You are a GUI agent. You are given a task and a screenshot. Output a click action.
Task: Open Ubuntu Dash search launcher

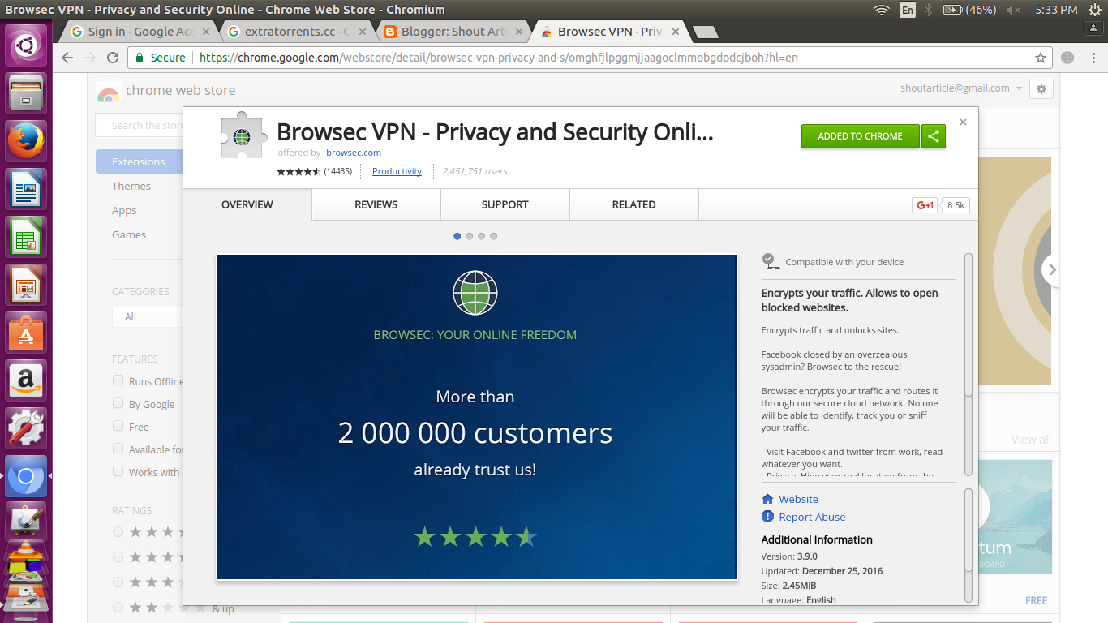click(27, 44)
